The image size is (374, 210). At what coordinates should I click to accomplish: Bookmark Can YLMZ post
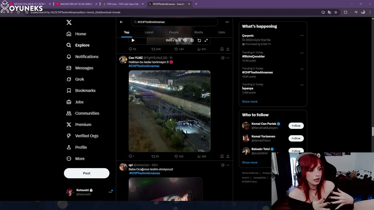point(222,156)
